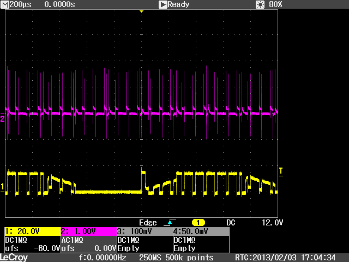Click the yellow trigger position marker atop grid
This screenshot has width=349, height=262.
pos(141,11)
